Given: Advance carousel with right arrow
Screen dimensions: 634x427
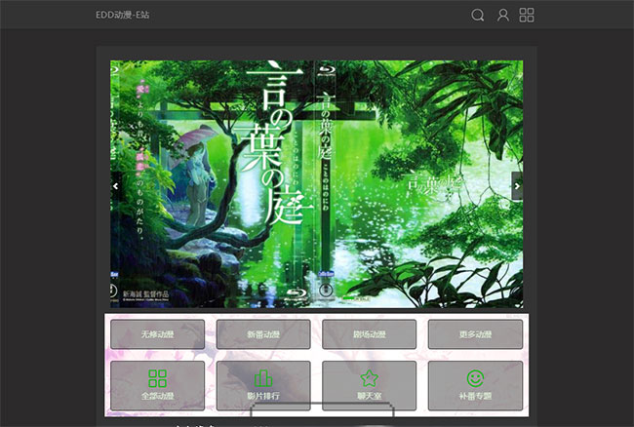Looking at the screenshot, I should point(517,185).
